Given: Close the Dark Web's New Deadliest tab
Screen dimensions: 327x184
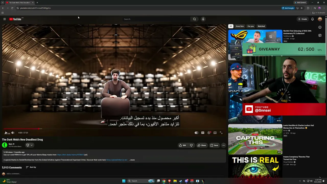Looking at the screenshot, I should 33,3.
